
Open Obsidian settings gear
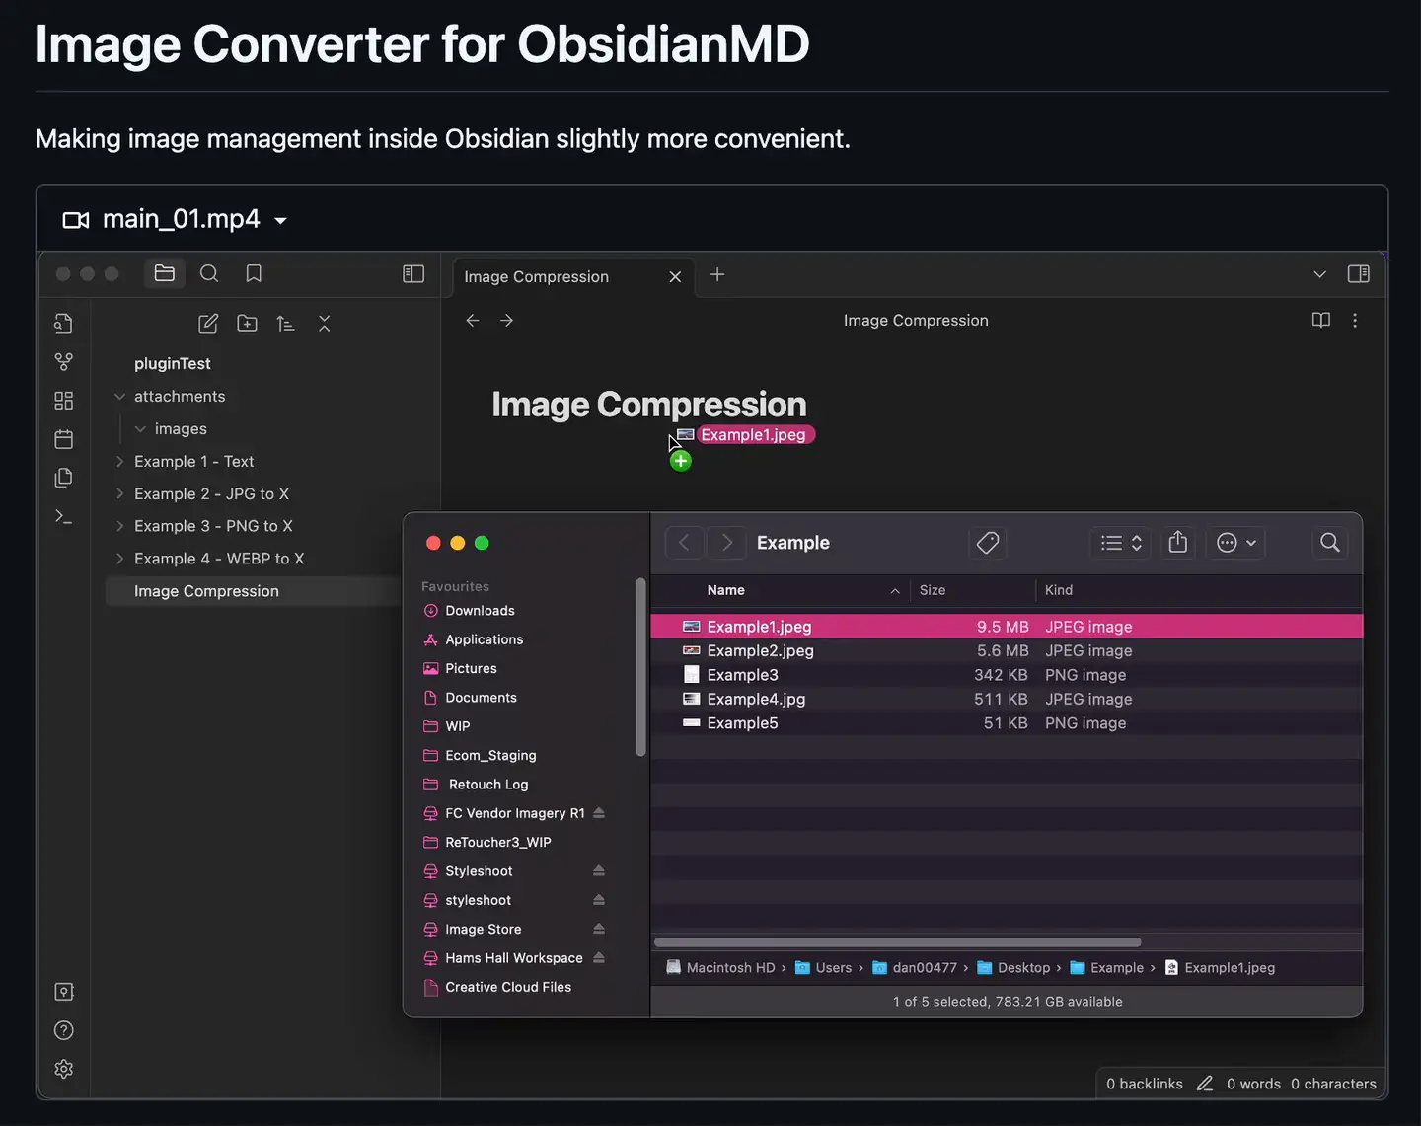point(64,1069)
